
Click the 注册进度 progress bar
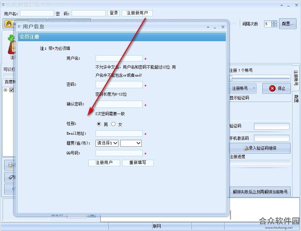[x=260, y=163]
